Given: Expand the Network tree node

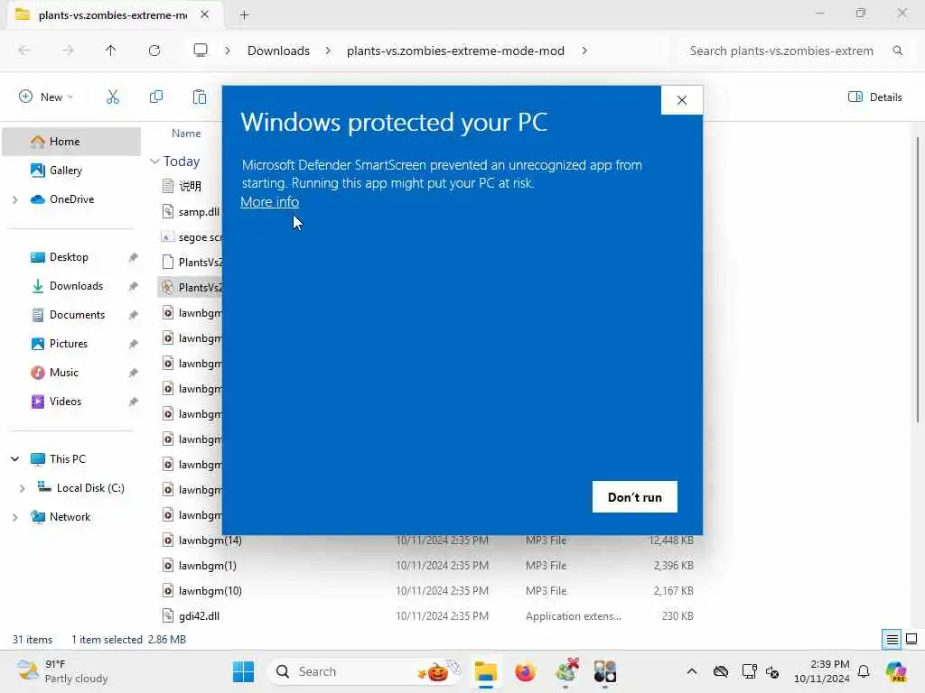Looking at the screenshot, I should click(14, 517).
